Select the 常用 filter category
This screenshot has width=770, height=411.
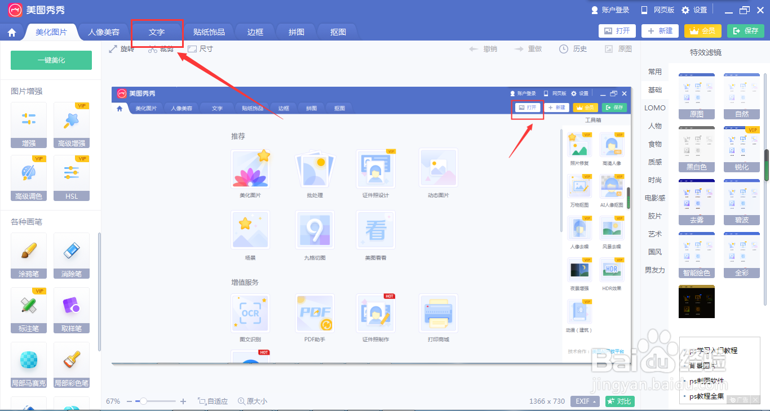655,72
